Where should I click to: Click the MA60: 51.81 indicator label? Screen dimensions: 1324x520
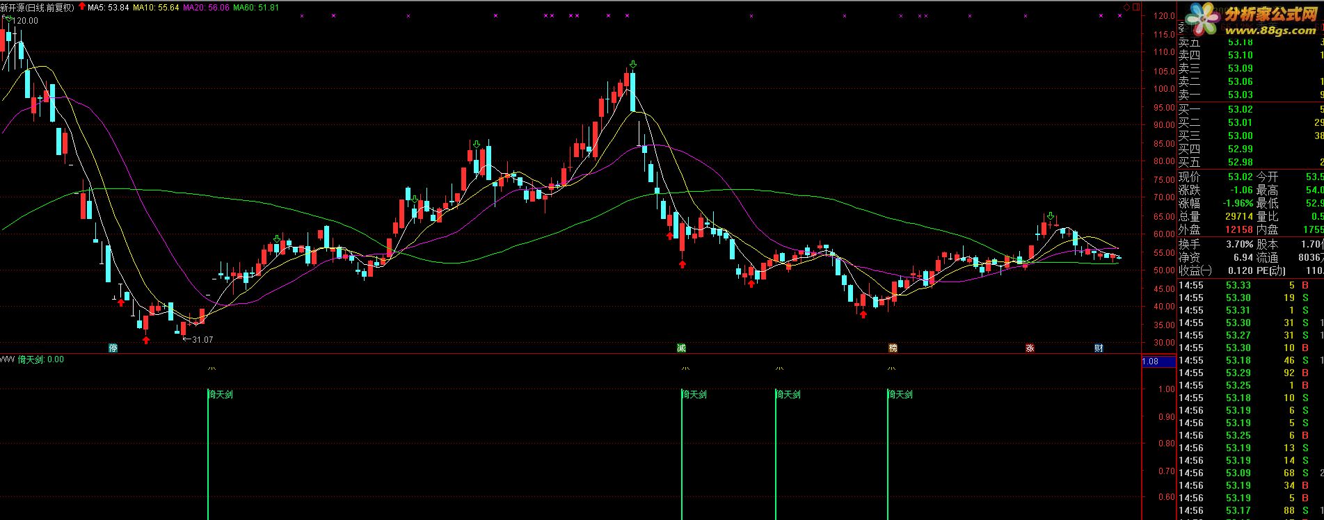pos(256,8)
